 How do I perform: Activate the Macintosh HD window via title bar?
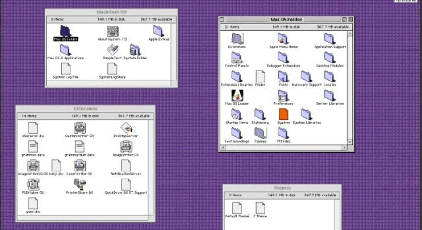[111, 12]
